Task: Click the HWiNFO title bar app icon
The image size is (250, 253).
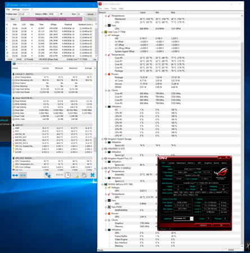Action: (14, 64)
